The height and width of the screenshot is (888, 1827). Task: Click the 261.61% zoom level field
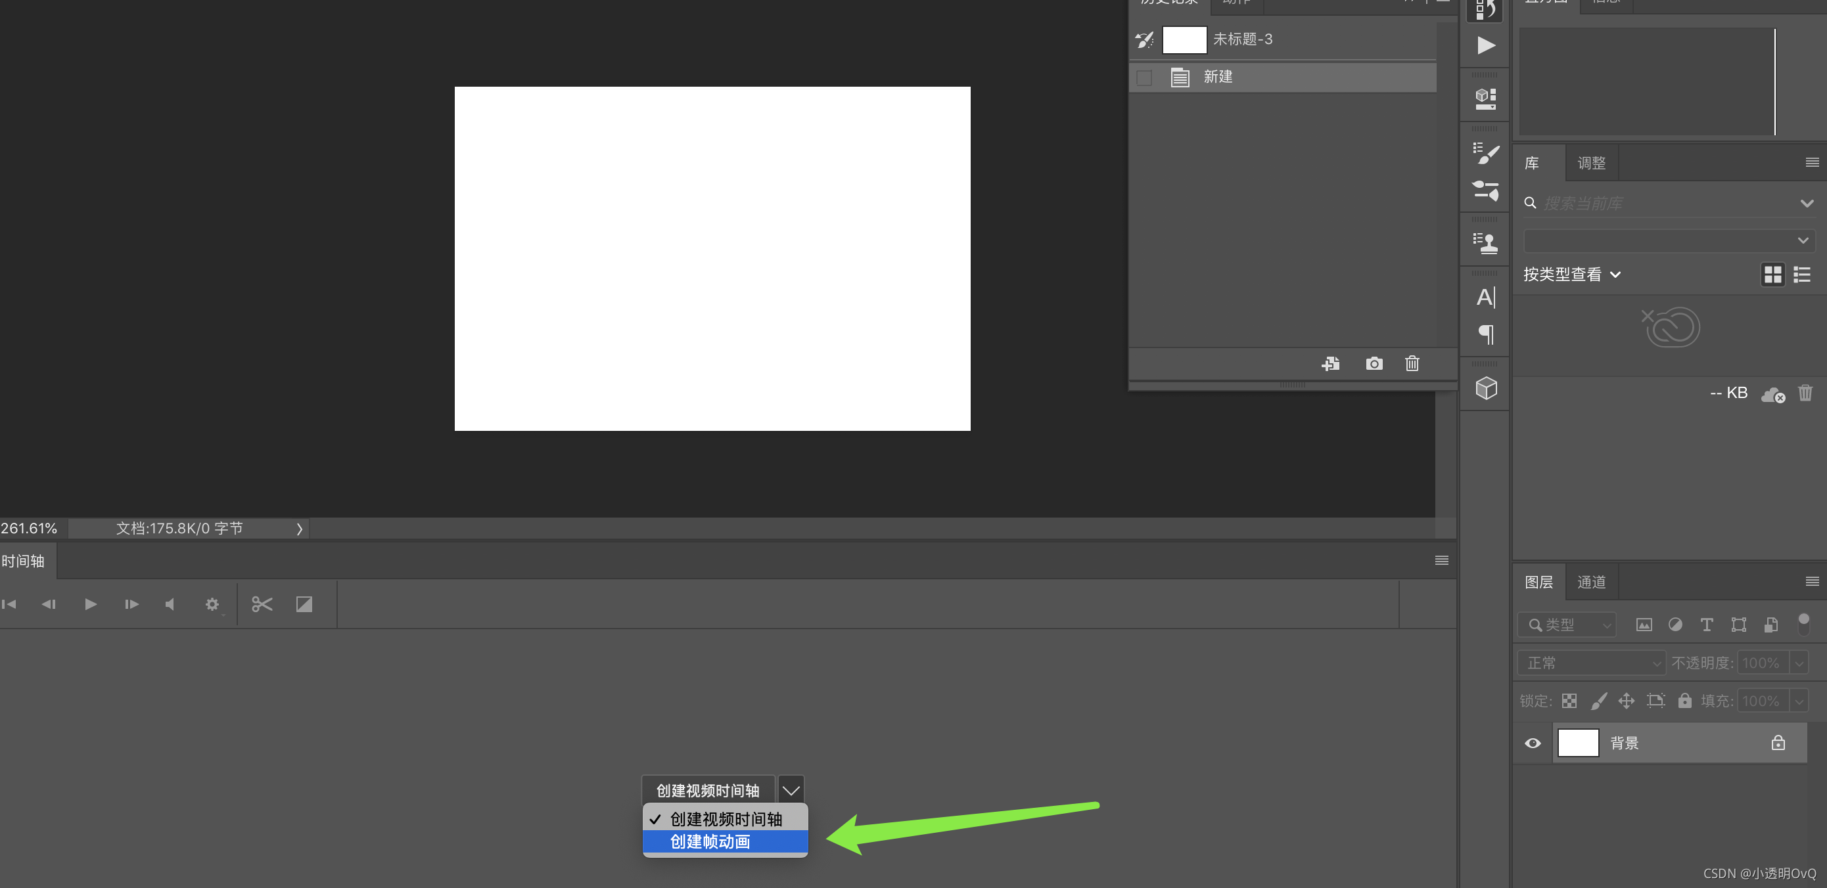click(30, 529)
